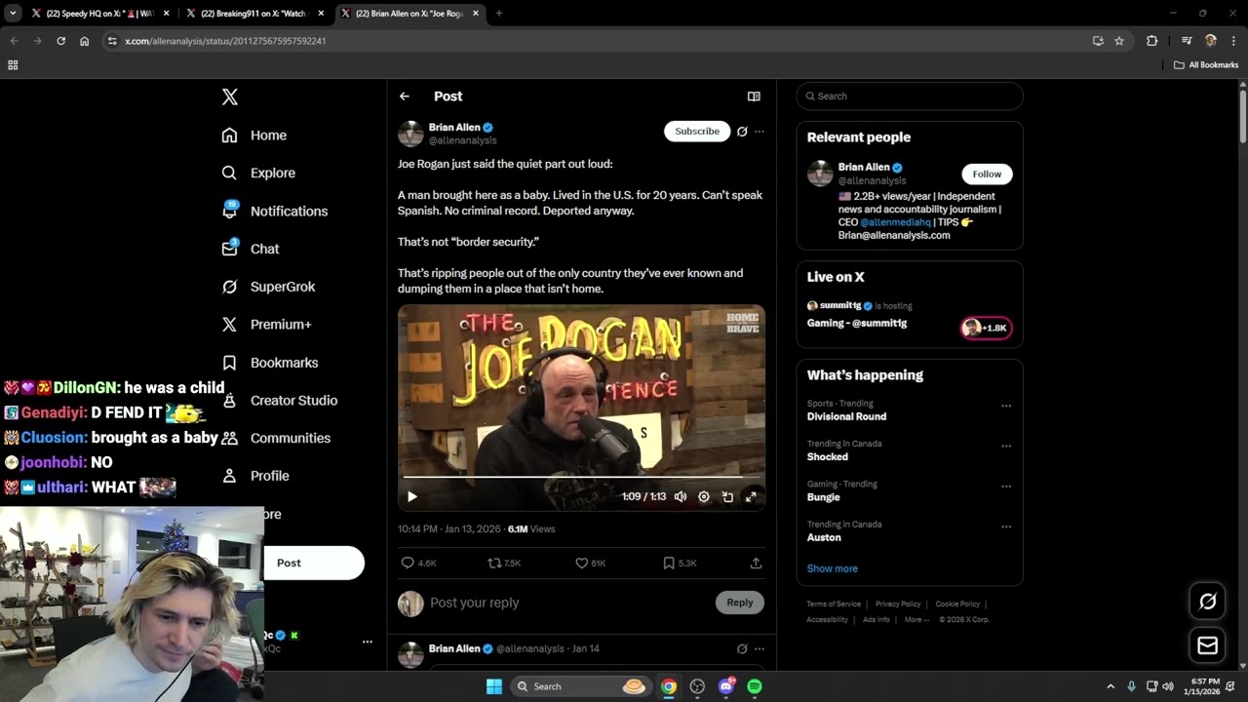
Task: Seek on the video progress bar
Action: point(581,477)
